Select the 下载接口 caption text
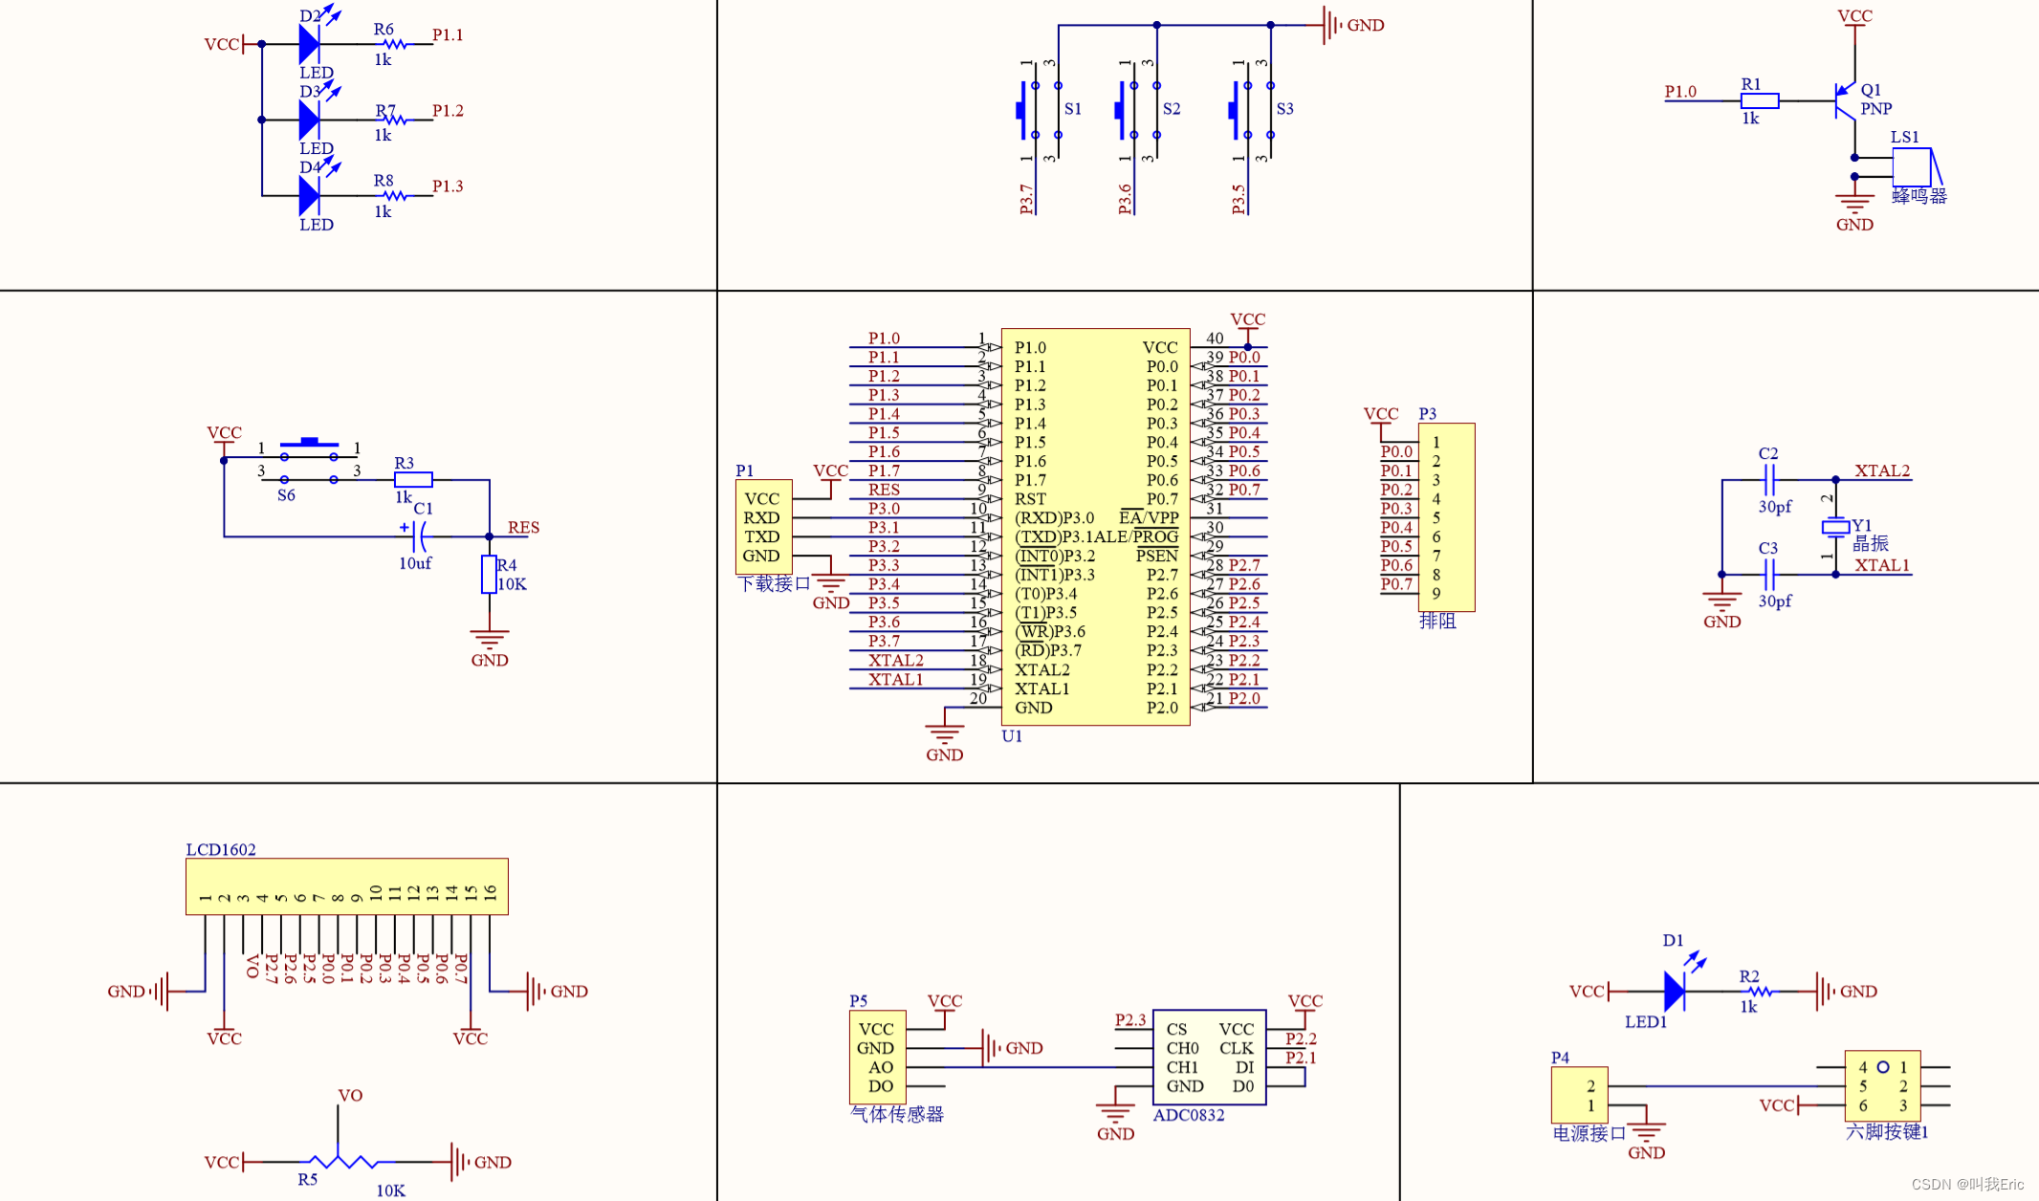This screenshot has width=2039, height=1201. pos(774,583)
